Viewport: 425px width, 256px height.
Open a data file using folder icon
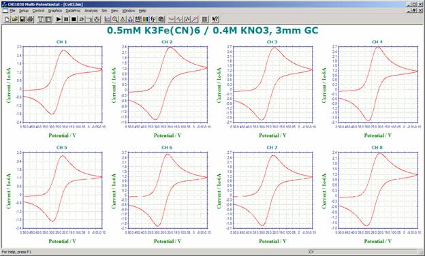pyautogui.click(x=15, y=19)
